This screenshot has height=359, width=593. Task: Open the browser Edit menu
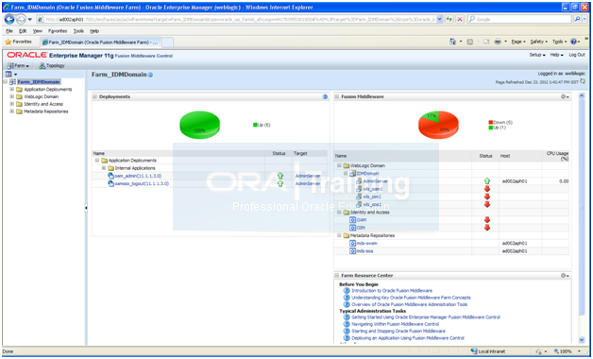[x=23, y=31]
